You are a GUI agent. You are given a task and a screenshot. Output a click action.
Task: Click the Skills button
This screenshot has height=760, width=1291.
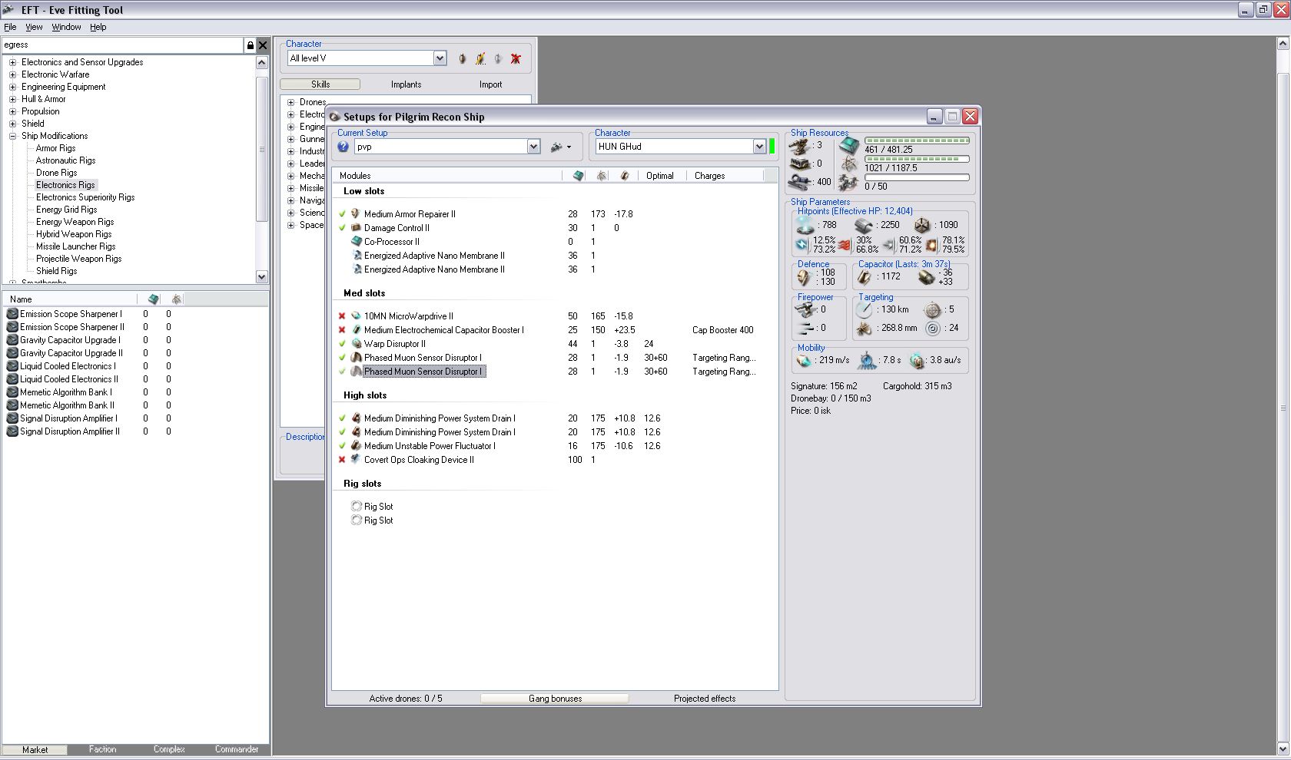click(x=320, y=84)
